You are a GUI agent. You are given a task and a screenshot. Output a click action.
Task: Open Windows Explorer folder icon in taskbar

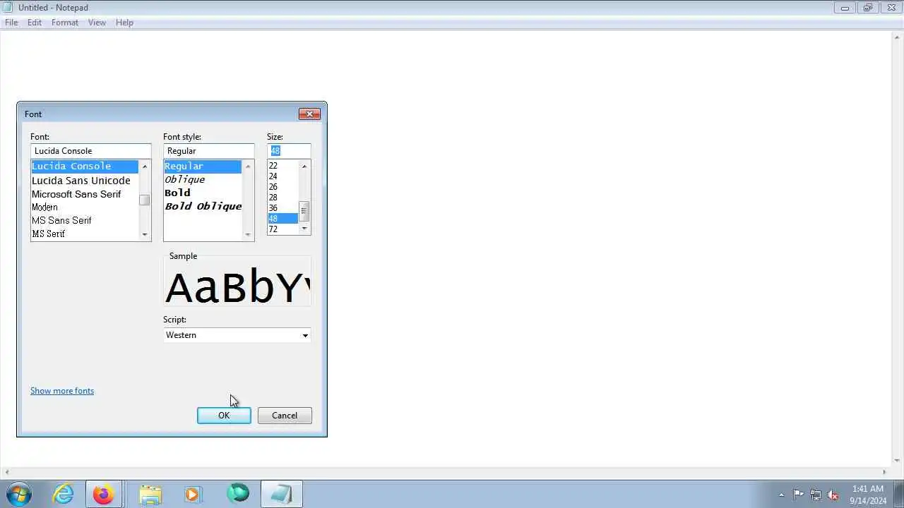pyautogui.click(x=150, y=494)
